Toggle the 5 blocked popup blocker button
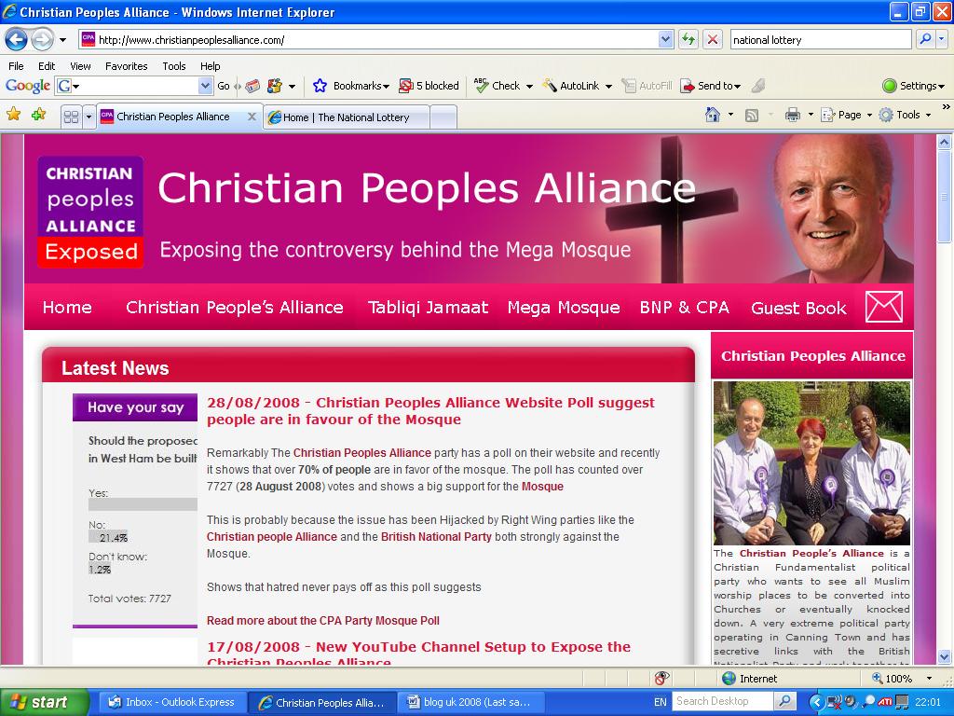The image size is (954, 716). click(x=429, y=86)
